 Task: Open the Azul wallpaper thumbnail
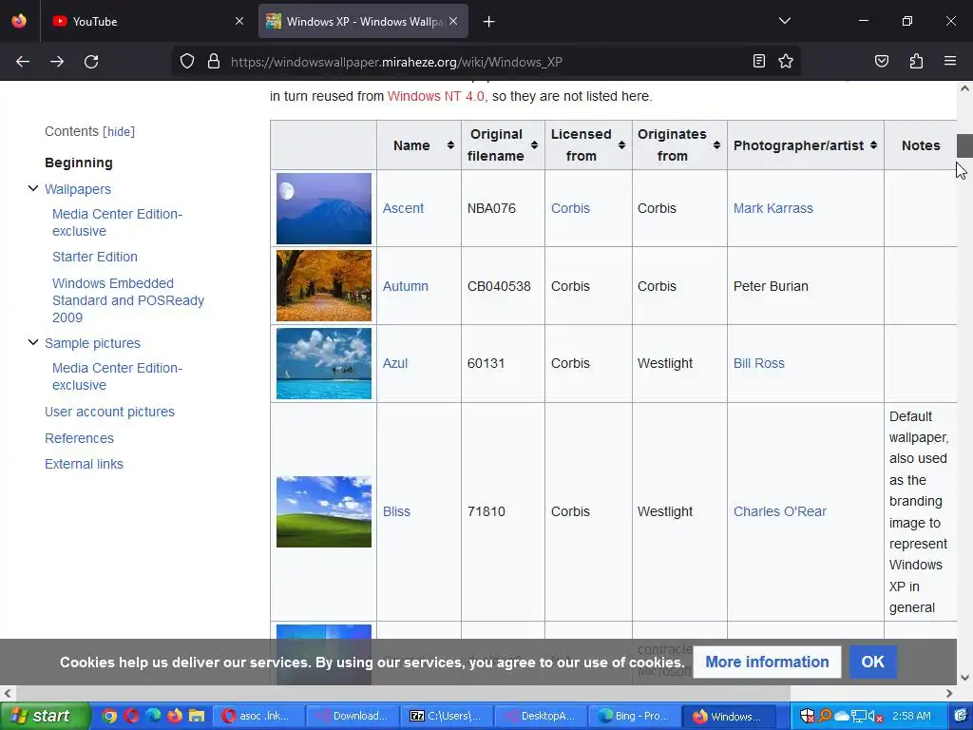(x=324, y=363)
